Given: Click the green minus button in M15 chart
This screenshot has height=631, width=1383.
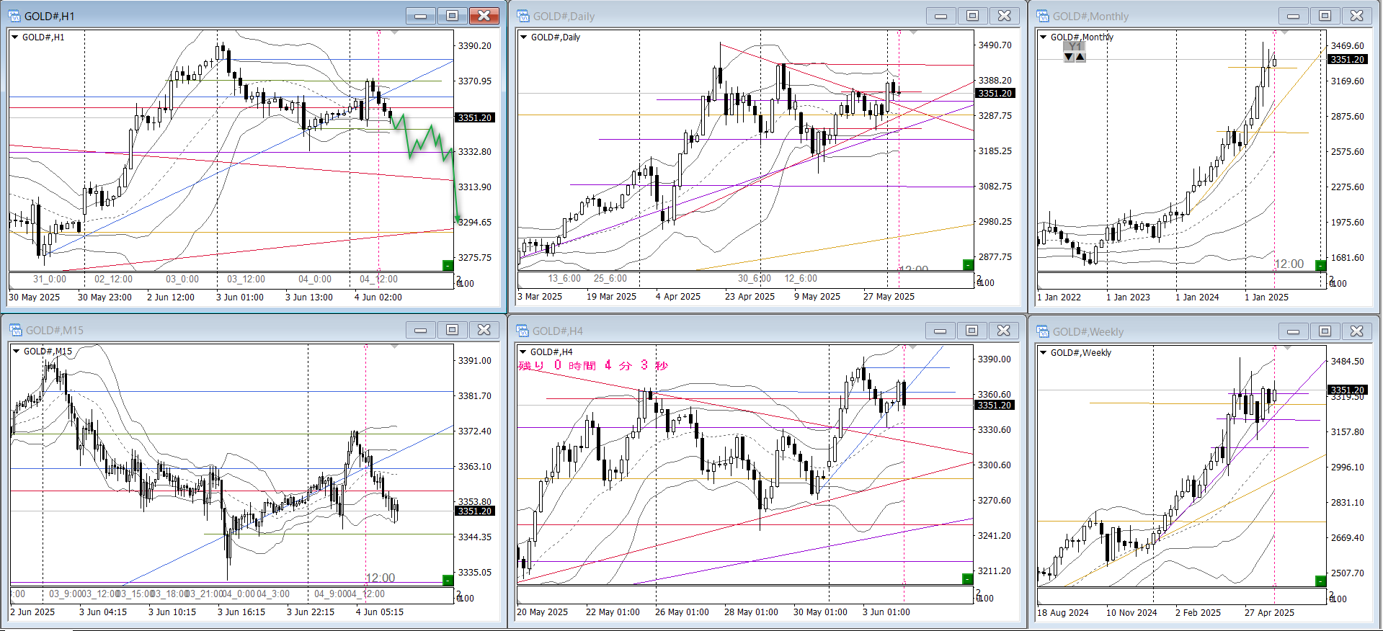Looking at the screenshot, I should click(x=448, y=580).
